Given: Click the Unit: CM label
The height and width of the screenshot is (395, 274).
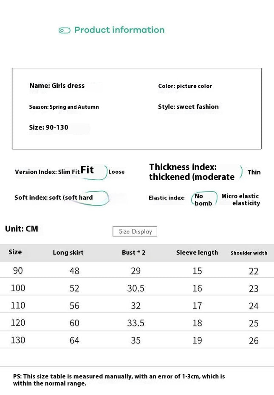Looking at the screenshot, I should 22,229.
